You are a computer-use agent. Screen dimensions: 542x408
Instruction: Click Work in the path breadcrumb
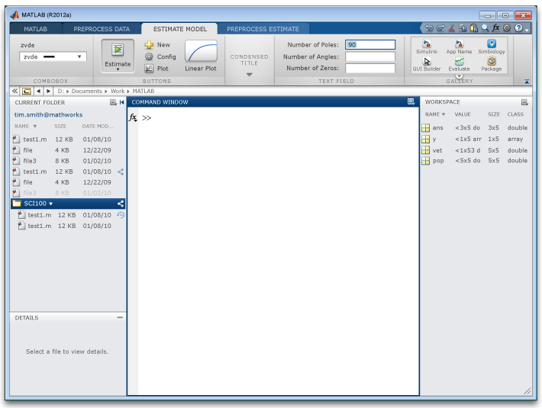118,91
